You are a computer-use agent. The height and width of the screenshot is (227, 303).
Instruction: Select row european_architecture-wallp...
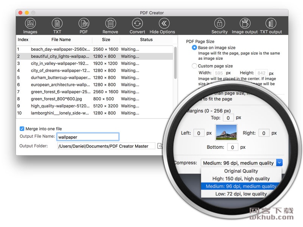tap(94, 84)
